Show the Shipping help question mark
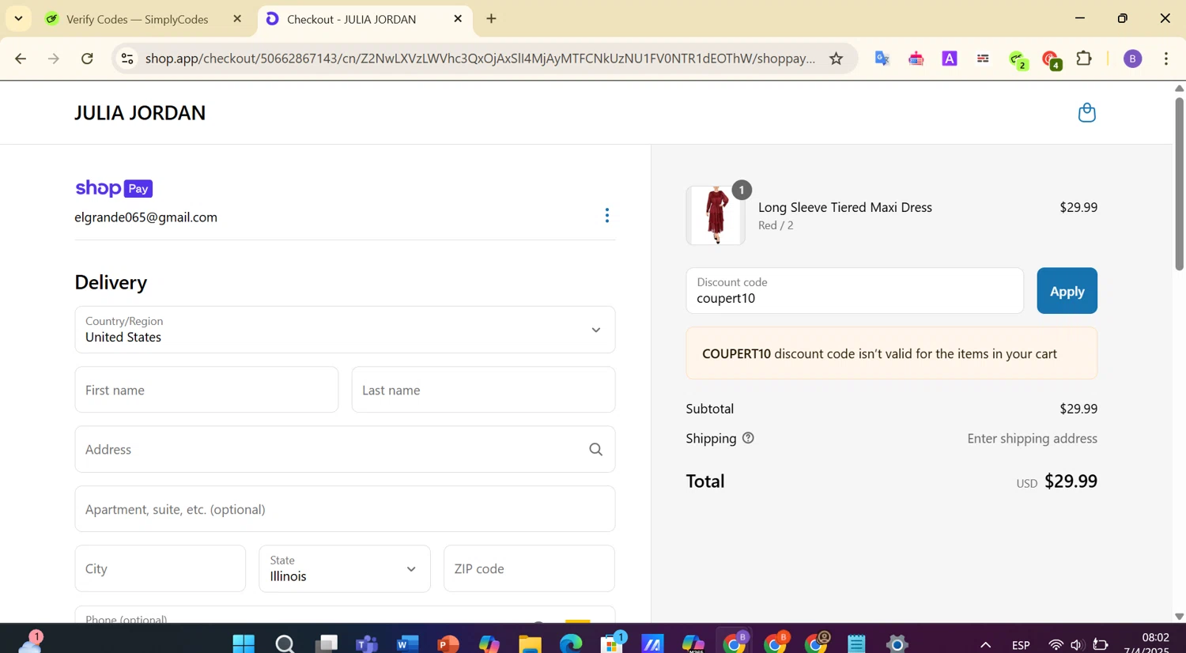 tap(748, 438)
